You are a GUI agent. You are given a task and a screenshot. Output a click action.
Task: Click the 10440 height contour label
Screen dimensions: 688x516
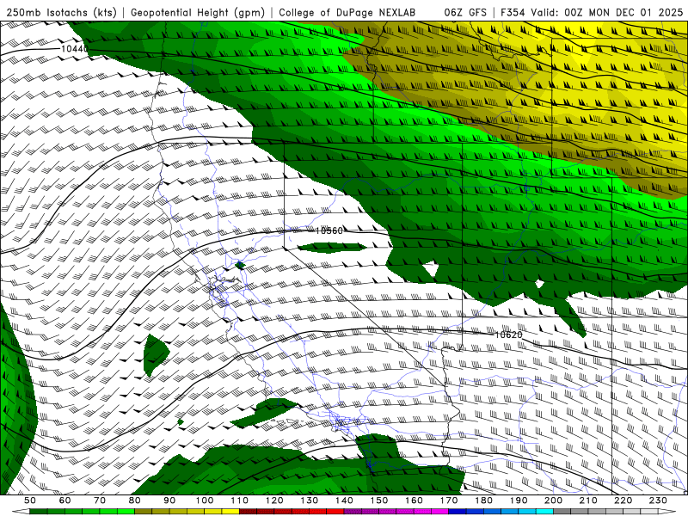75,49
